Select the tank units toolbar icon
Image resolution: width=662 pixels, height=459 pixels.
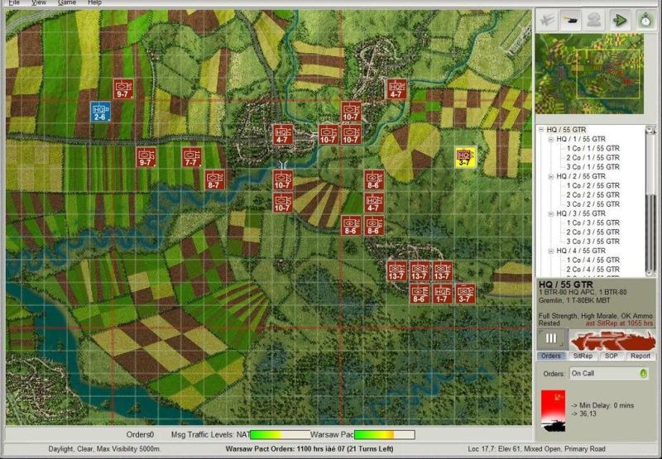coord(570,21)
